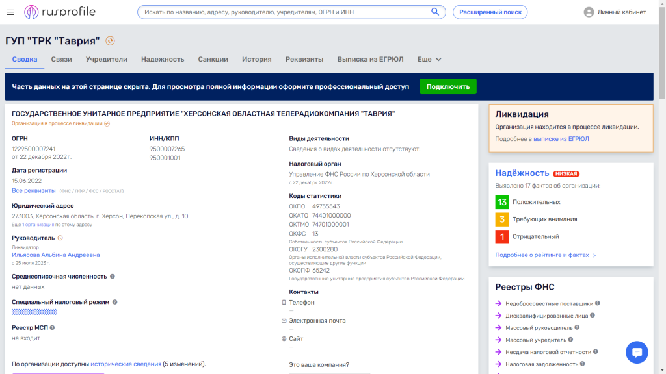Click the history icon beside ГУП ТРК Таврия
The image size is (666, 374).
click(x=110, y=41)
